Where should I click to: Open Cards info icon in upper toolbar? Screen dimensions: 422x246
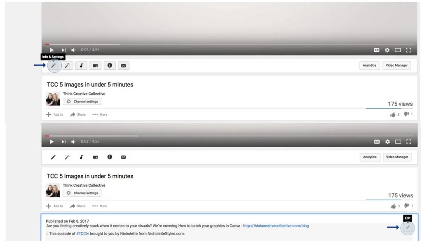click(110, 65)
